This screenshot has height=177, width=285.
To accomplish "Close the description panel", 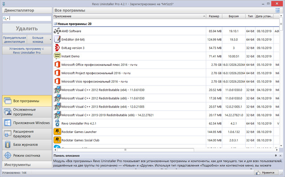I will (x=281, y=156).
